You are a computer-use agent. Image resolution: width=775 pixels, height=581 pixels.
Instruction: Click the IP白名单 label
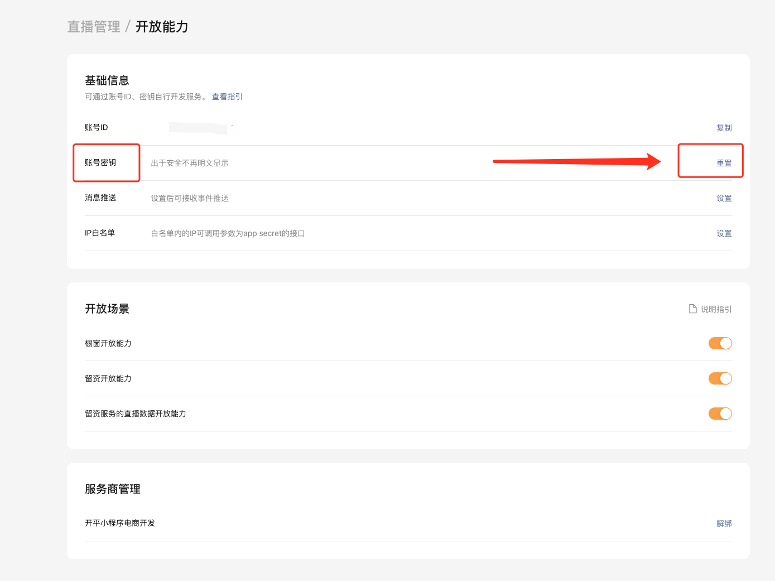(x=100, y=233)
